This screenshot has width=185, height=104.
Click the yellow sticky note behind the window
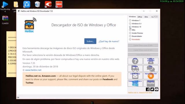pyautogui.click(x=11, y=54)
